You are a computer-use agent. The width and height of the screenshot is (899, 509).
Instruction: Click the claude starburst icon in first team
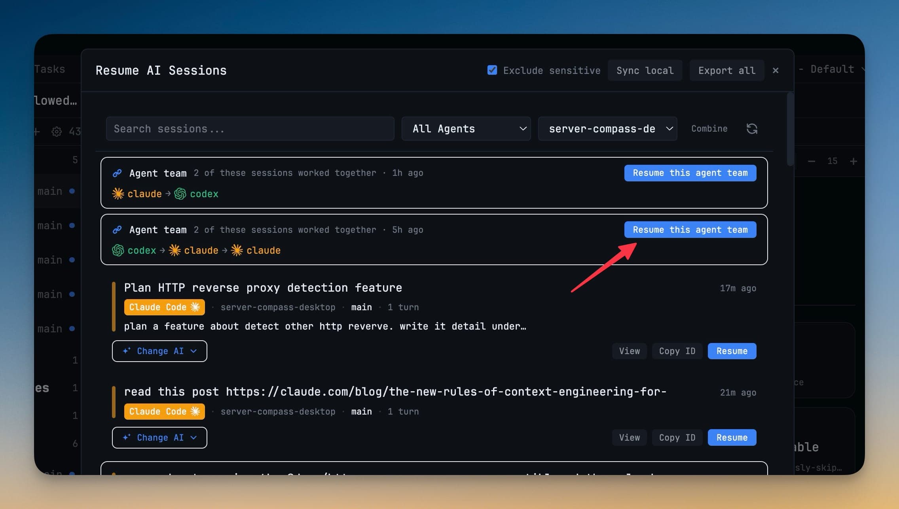click(x=118, y=194)
